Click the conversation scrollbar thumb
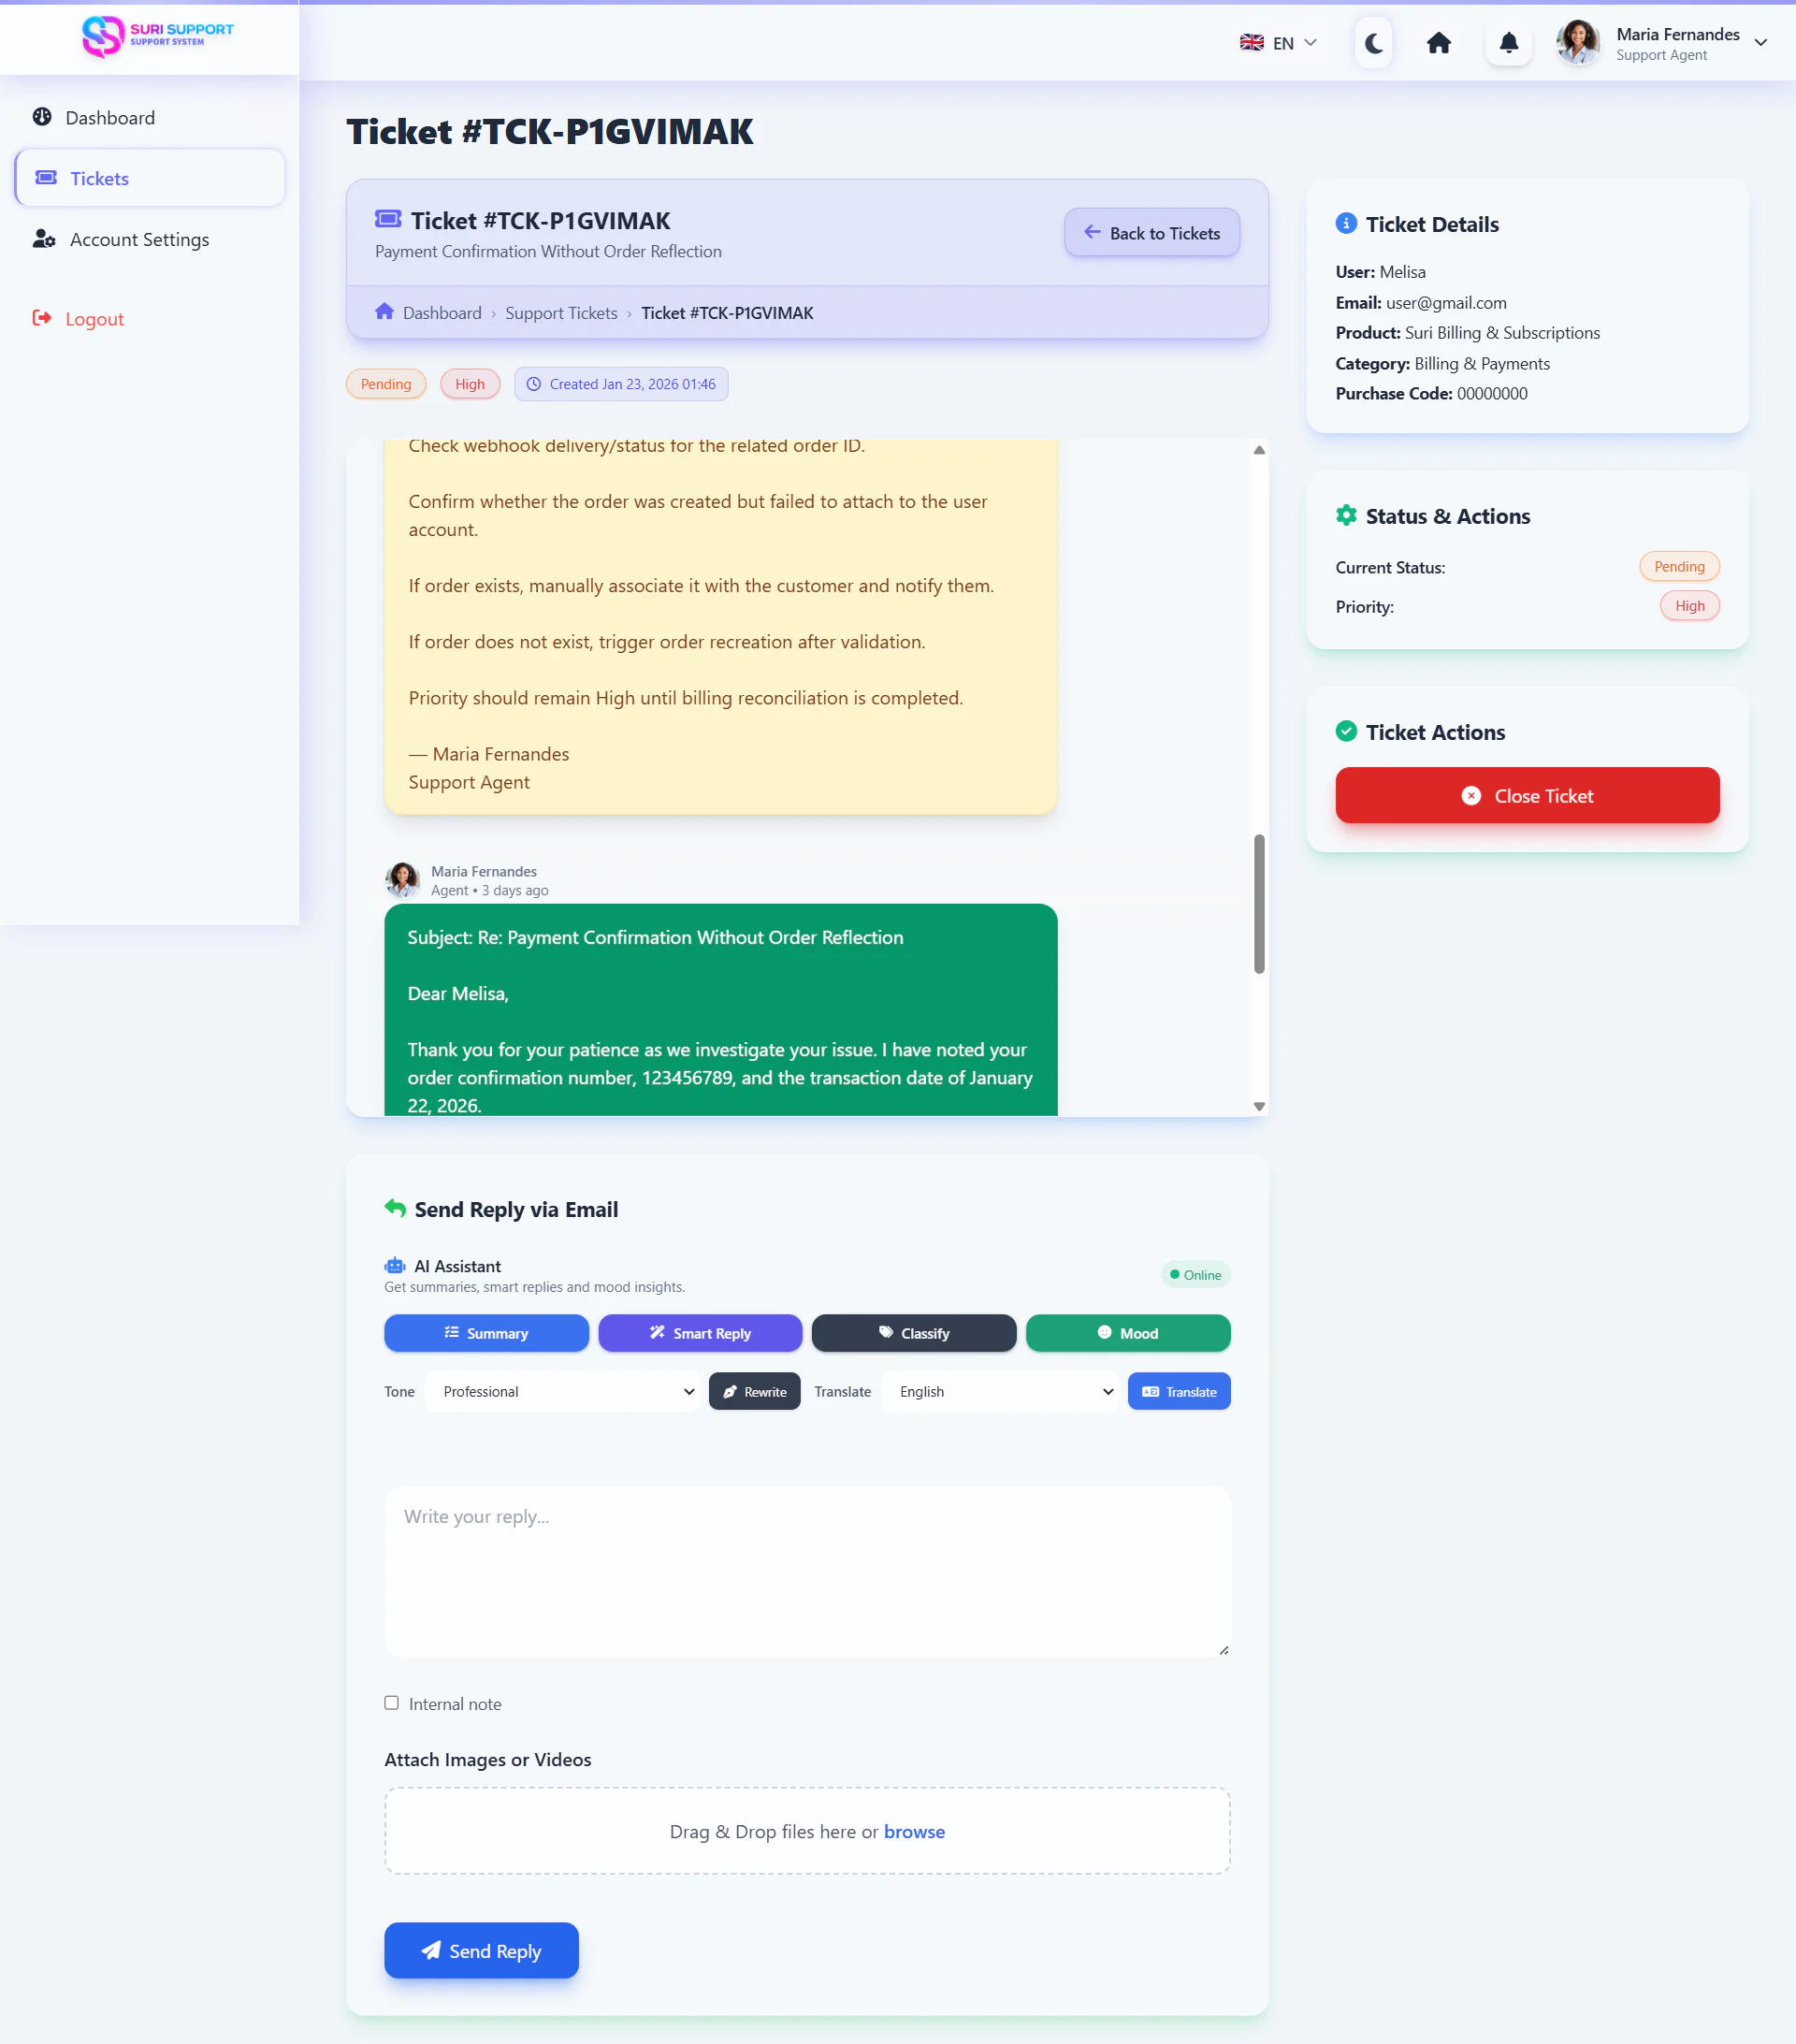Viewport: 1796px width, 2044px height. coord(1258,903)
